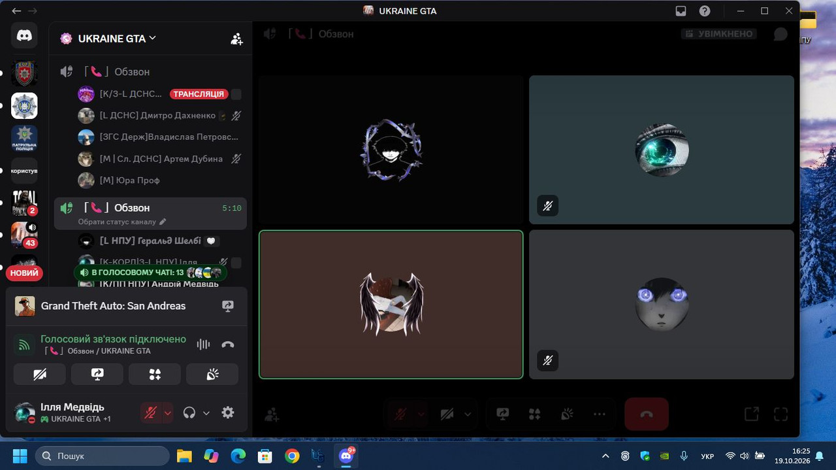The image size is (836, 470).
Task: Open the Discord inbox icon in the title bar
Action: point(681,11)
